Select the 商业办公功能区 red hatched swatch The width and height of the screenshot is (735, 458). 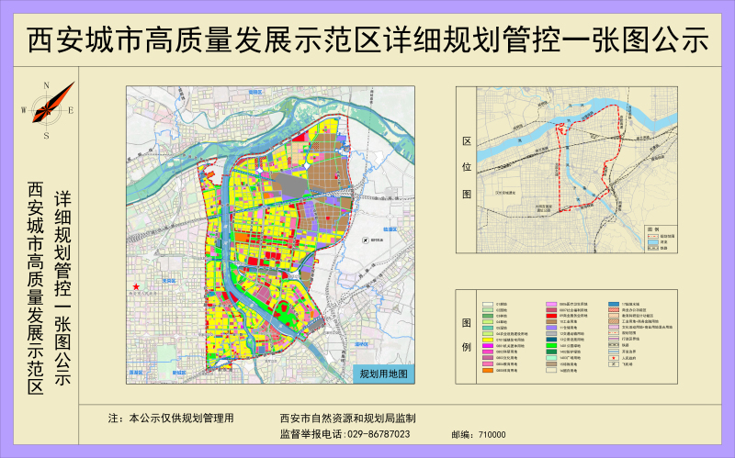pos(614,310)
